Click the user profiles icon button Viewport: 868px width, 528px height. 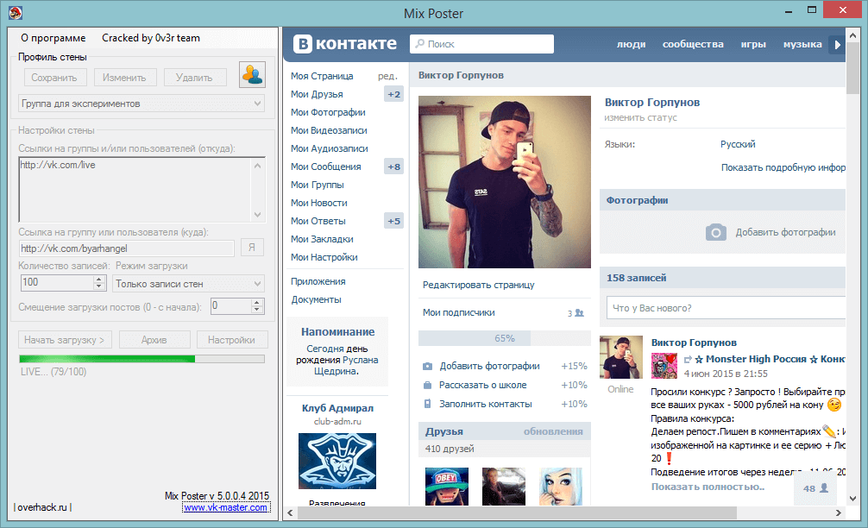click(252, 76)
